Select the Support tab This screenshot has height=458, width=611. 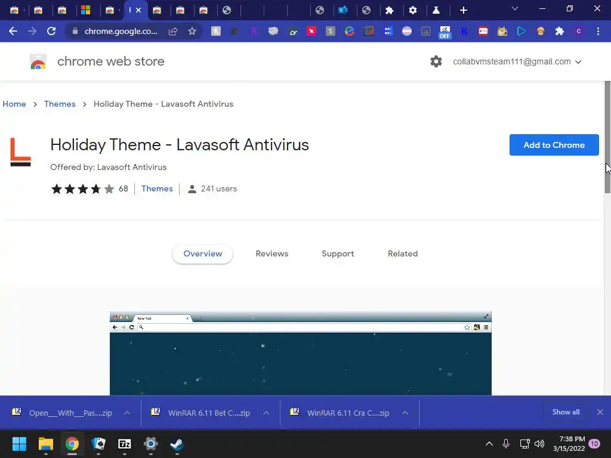(338, 253)
